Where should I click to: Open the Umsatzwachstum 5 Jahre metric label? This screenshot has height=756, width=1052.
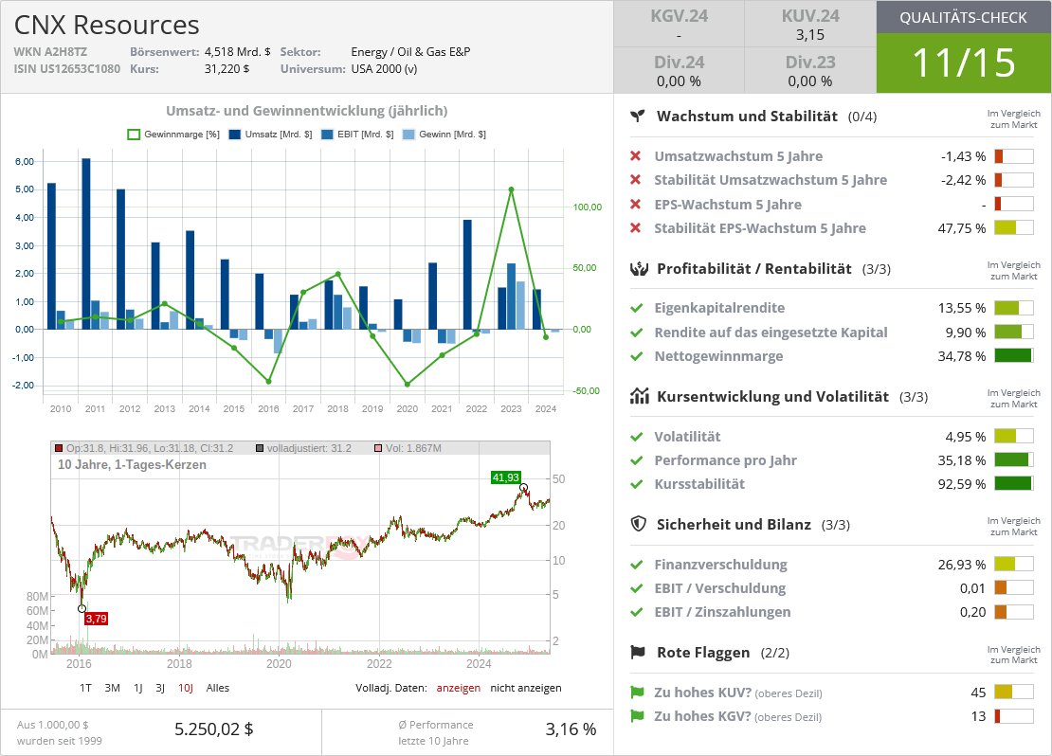(738, 156)
